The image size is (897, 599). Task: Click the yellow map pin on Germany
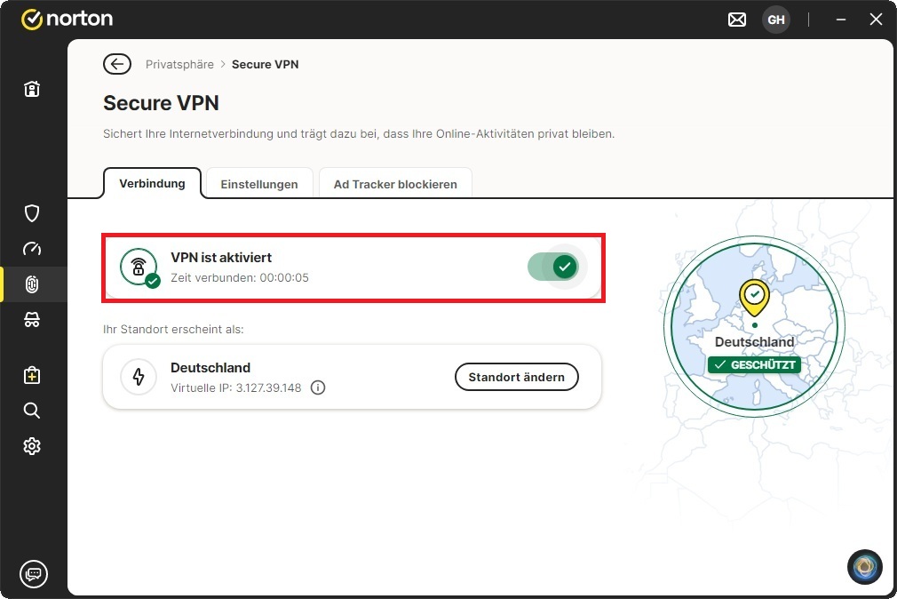click(x=755, y=298)
